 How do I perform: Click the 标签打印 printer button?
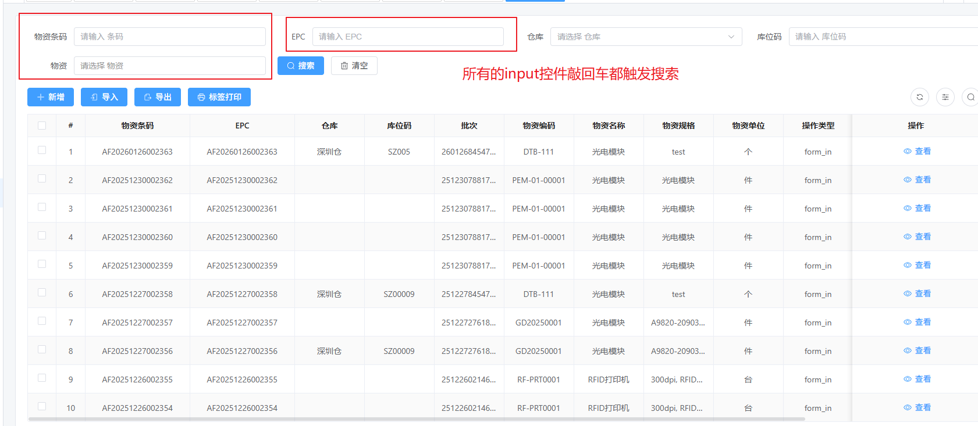pyautogui.click(x=219, y=97)
